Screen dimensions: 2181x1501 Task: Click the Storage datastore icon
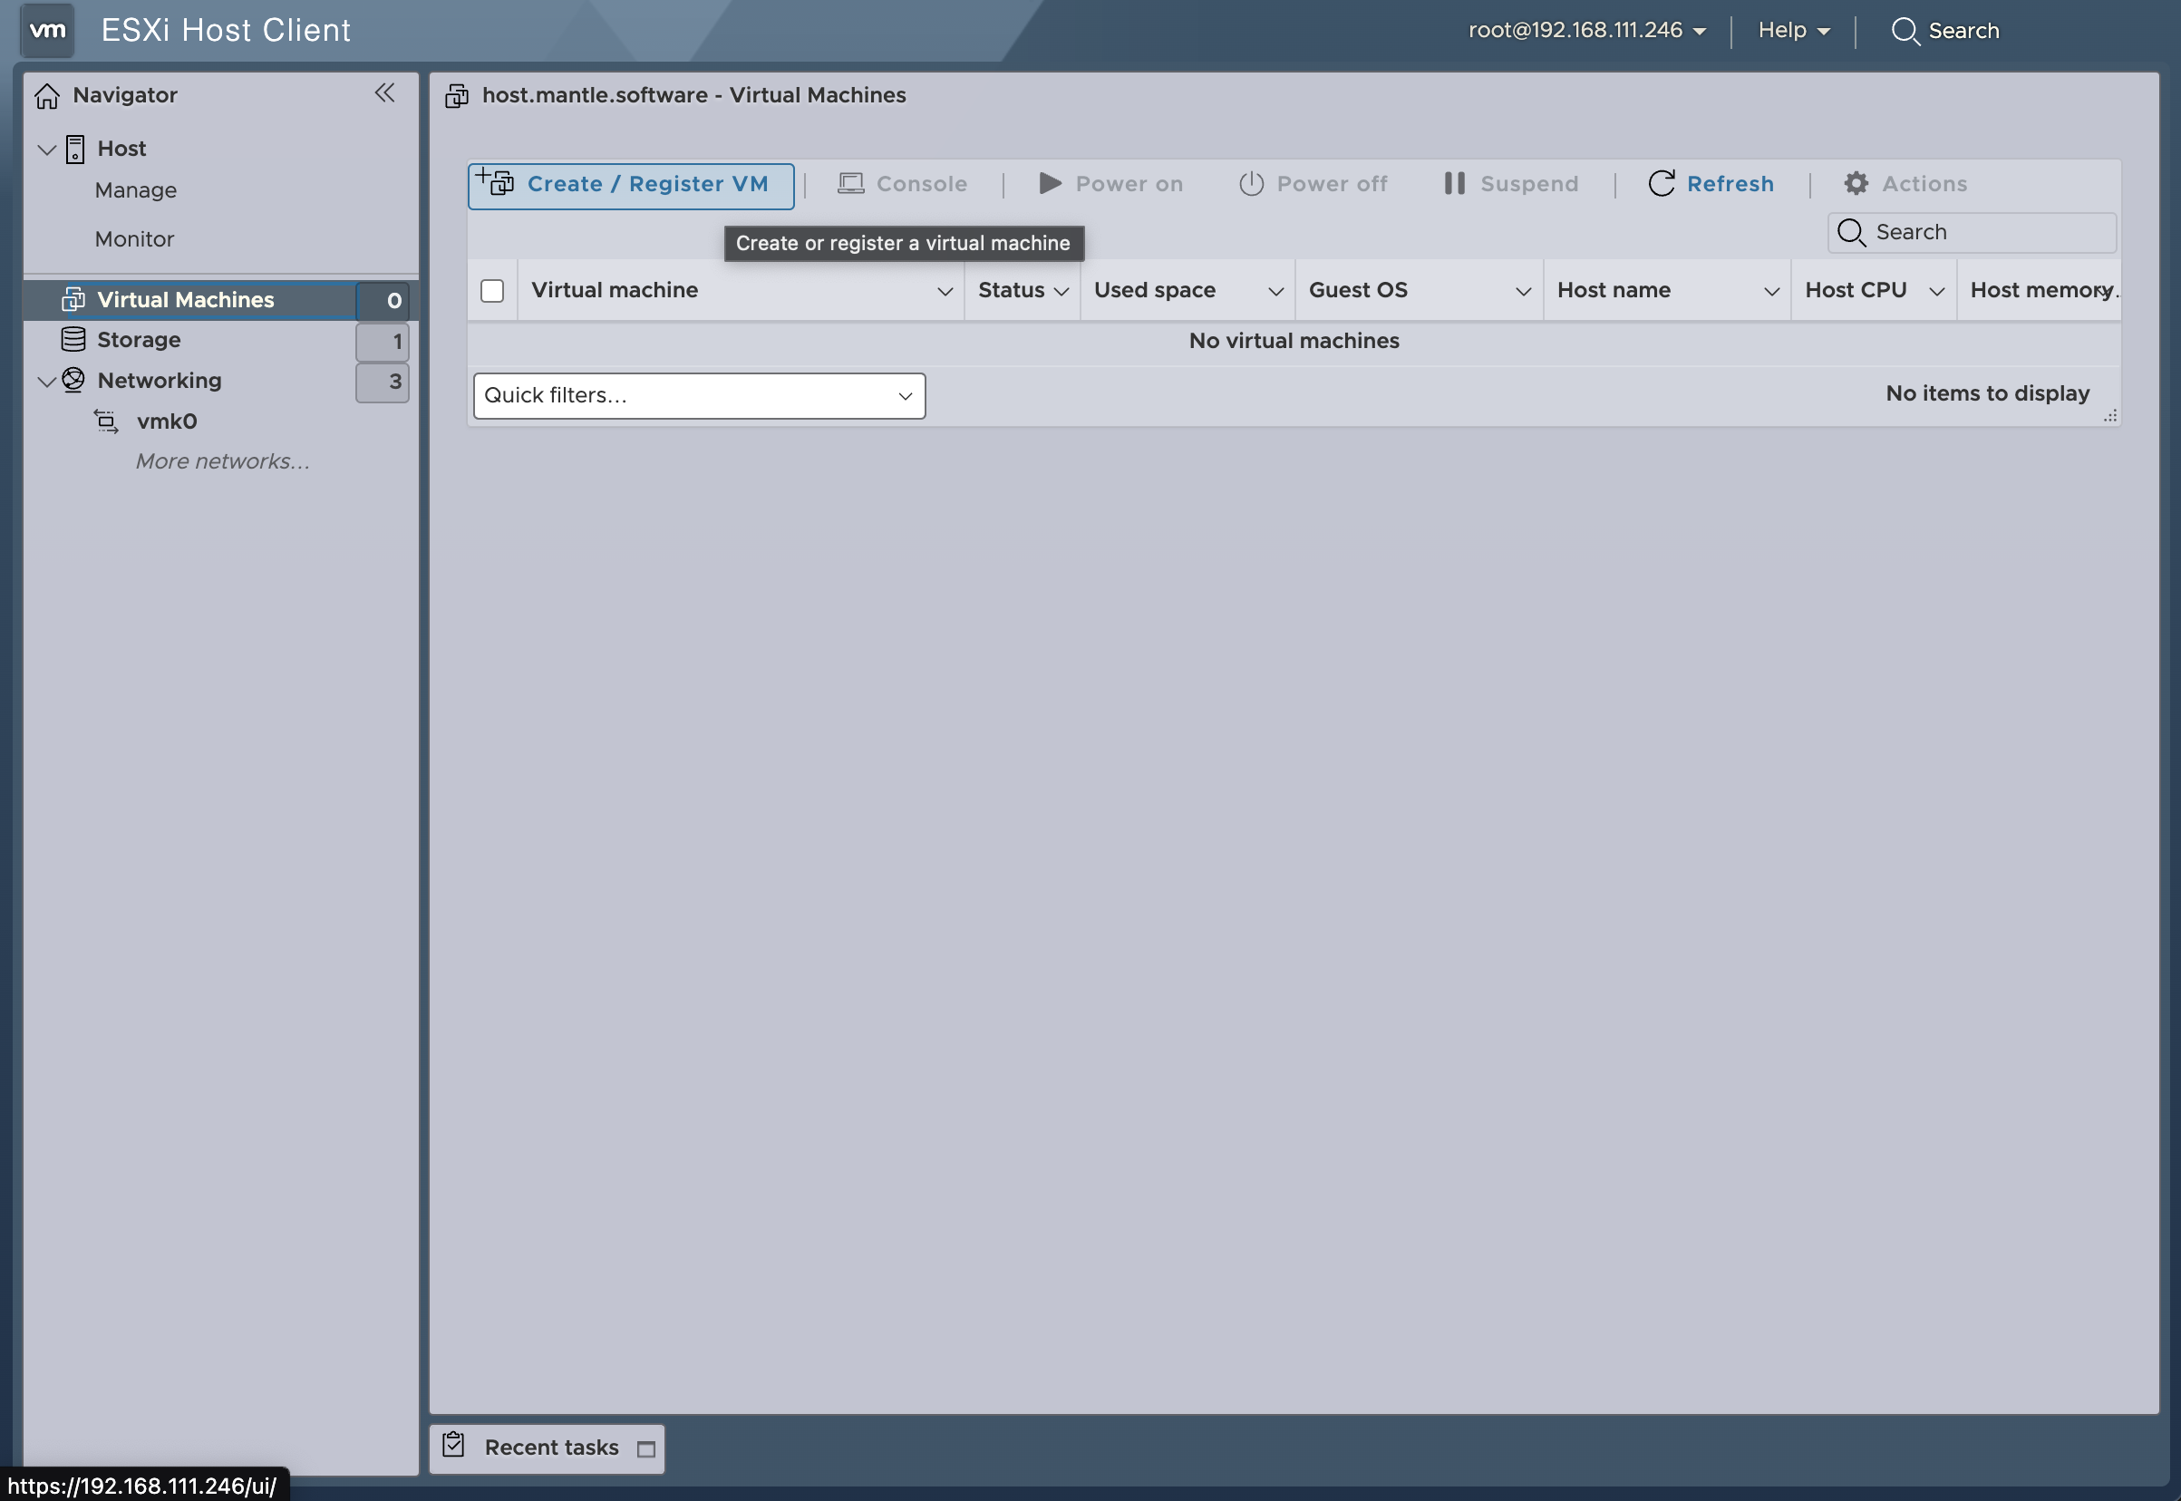tap(73, 340)
